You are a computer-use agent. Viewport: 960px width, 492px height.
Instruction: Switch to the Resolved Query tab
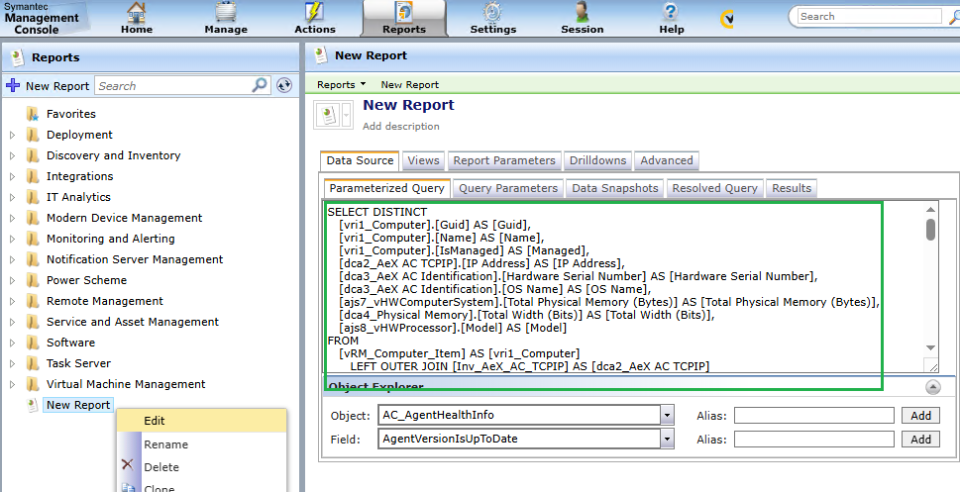[714, 188]
